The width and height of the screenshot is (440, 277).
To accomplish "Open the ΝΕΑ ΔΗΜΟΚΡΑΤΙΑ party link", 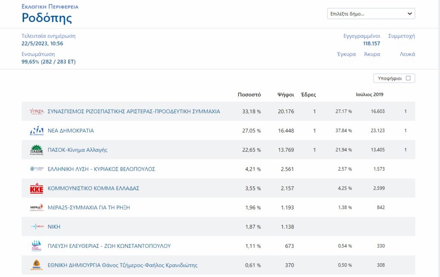I will click(70, 131).
